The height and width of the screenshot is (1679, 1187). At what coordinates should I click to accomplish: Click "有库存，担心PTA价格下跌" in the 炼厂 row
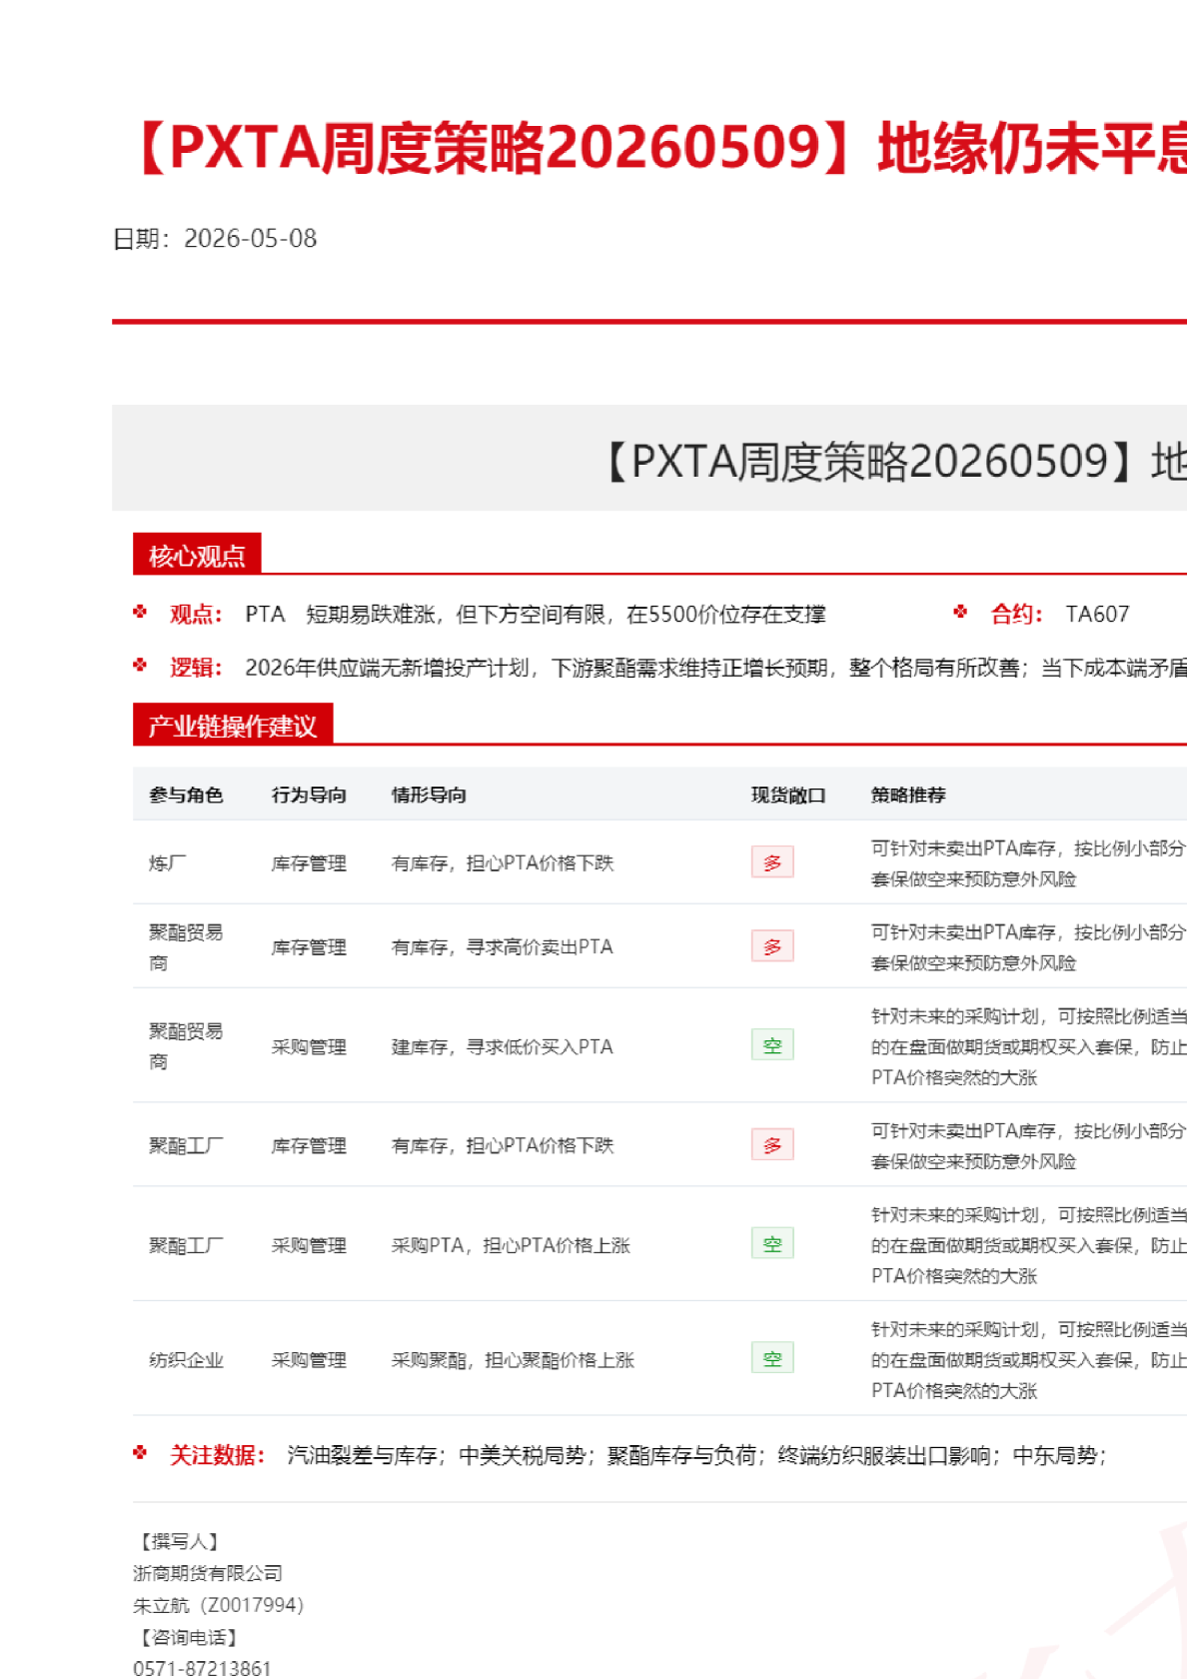[503, 863]
